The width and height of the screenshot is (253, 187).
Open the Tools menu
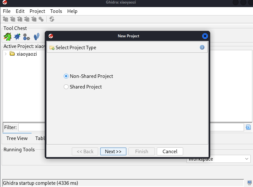tap(56, 11)
